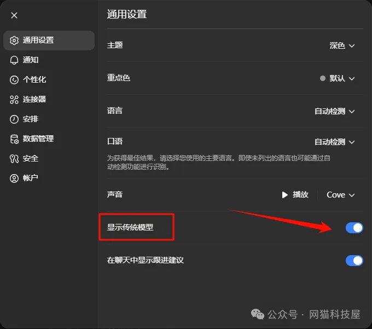Open the 安全 tab
The height and width of the screenshot is (329, 372).
coord(49,159)
